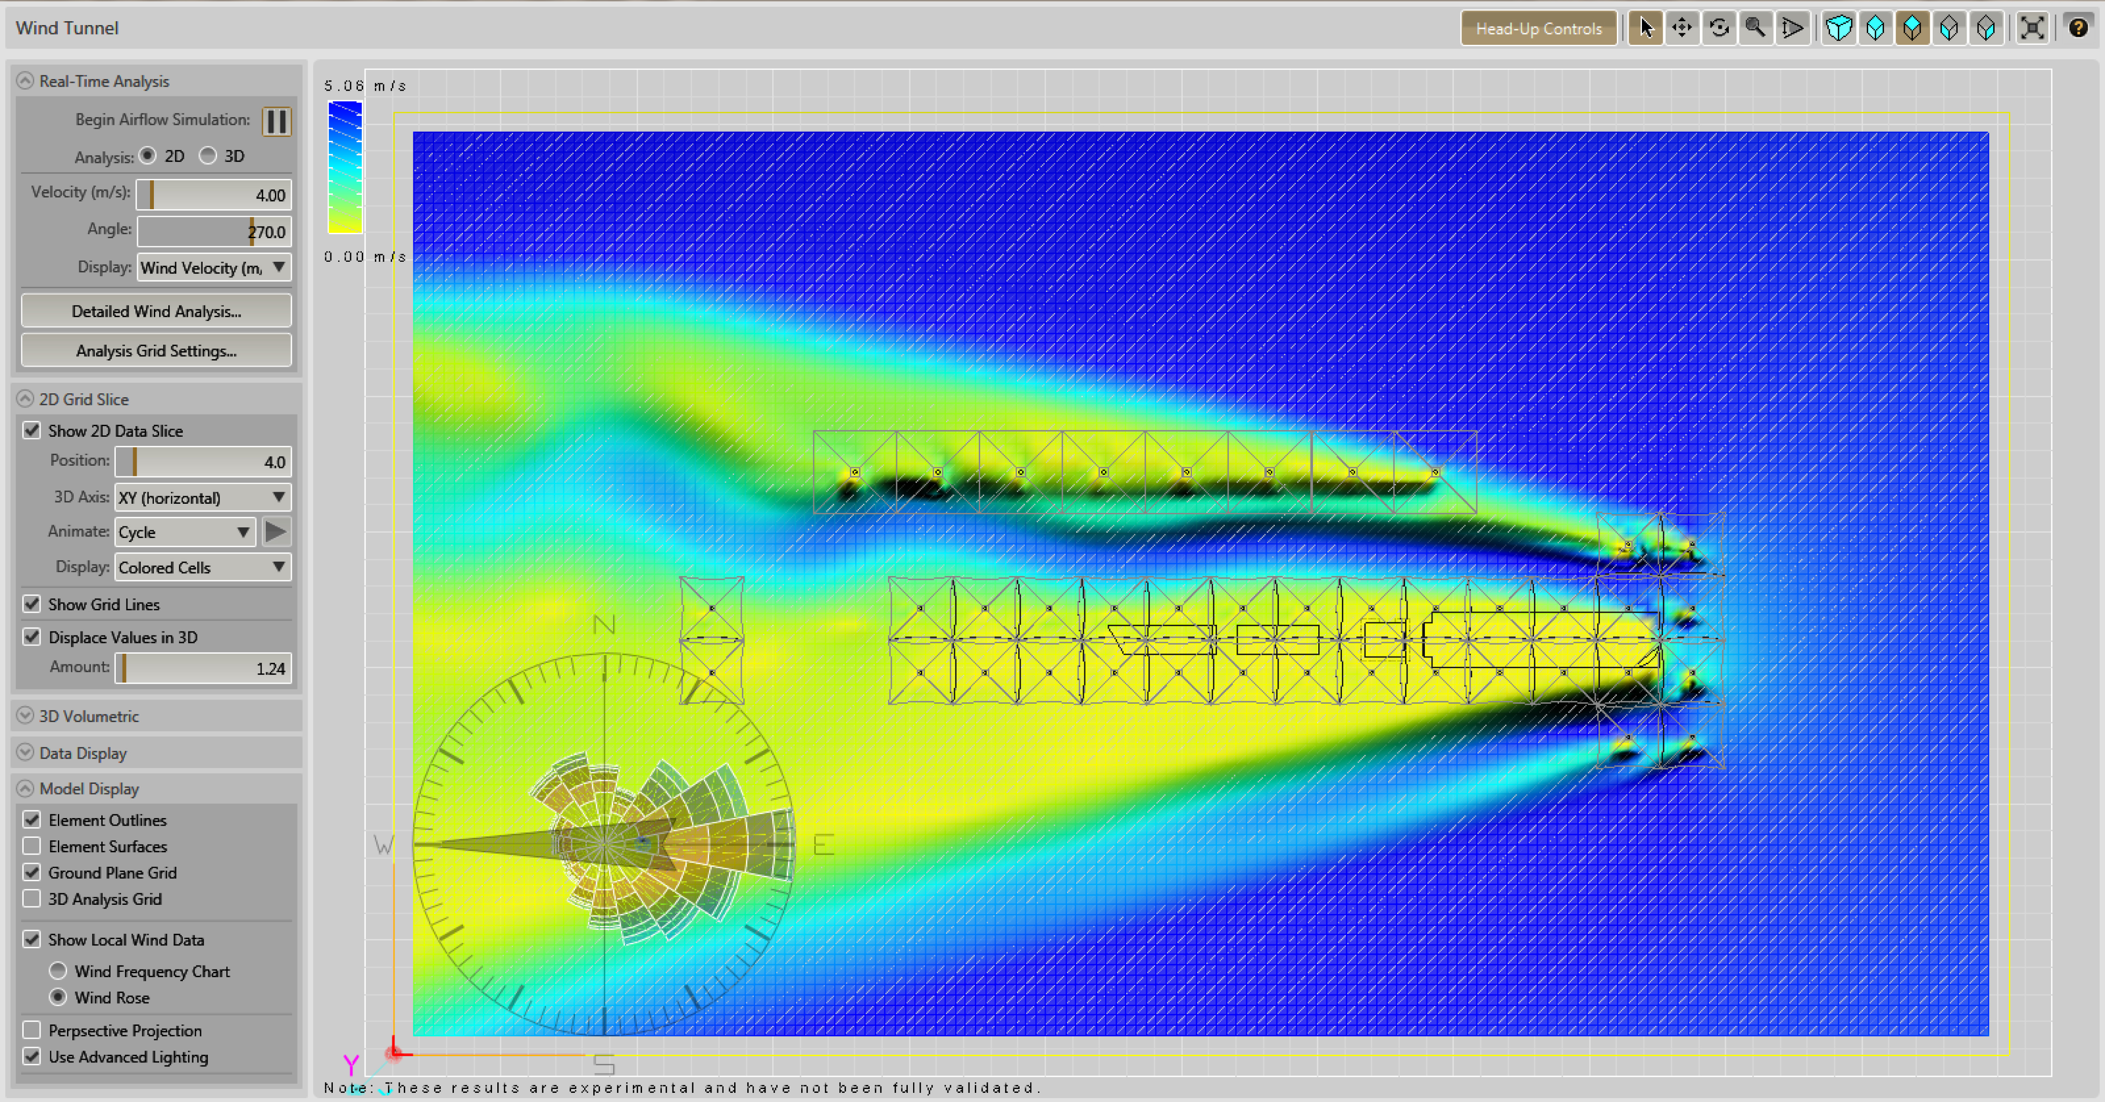The height and width of the screenshot is (1102, 2105).
Task: Click Detailed Wind Analysis button
Action: [x=156, y=311]
